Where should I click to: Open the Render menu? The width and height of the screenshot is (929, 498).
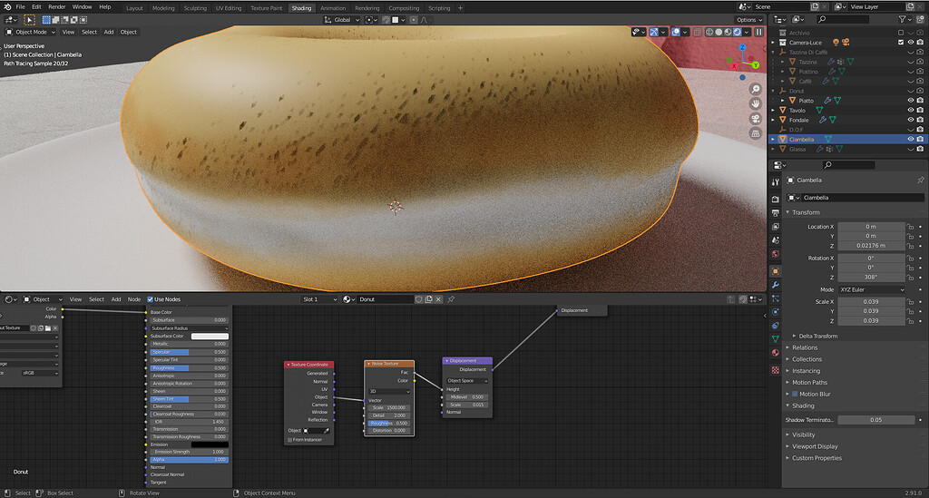tap(57, 7)
